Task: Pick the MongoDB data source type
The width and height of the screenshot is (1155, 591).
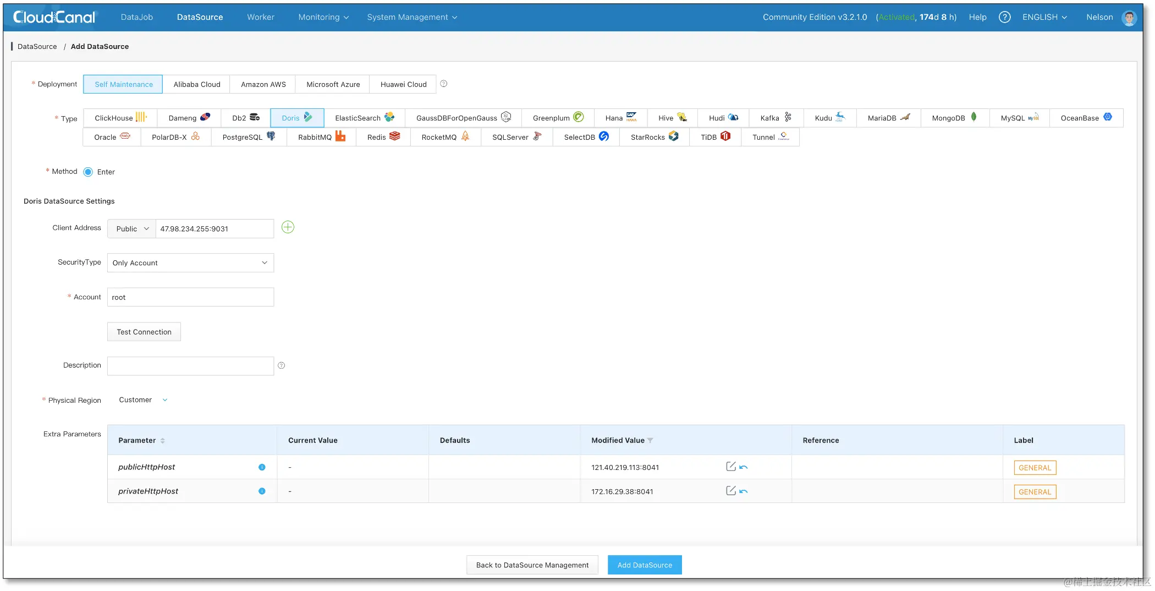Action: point(955,118)
